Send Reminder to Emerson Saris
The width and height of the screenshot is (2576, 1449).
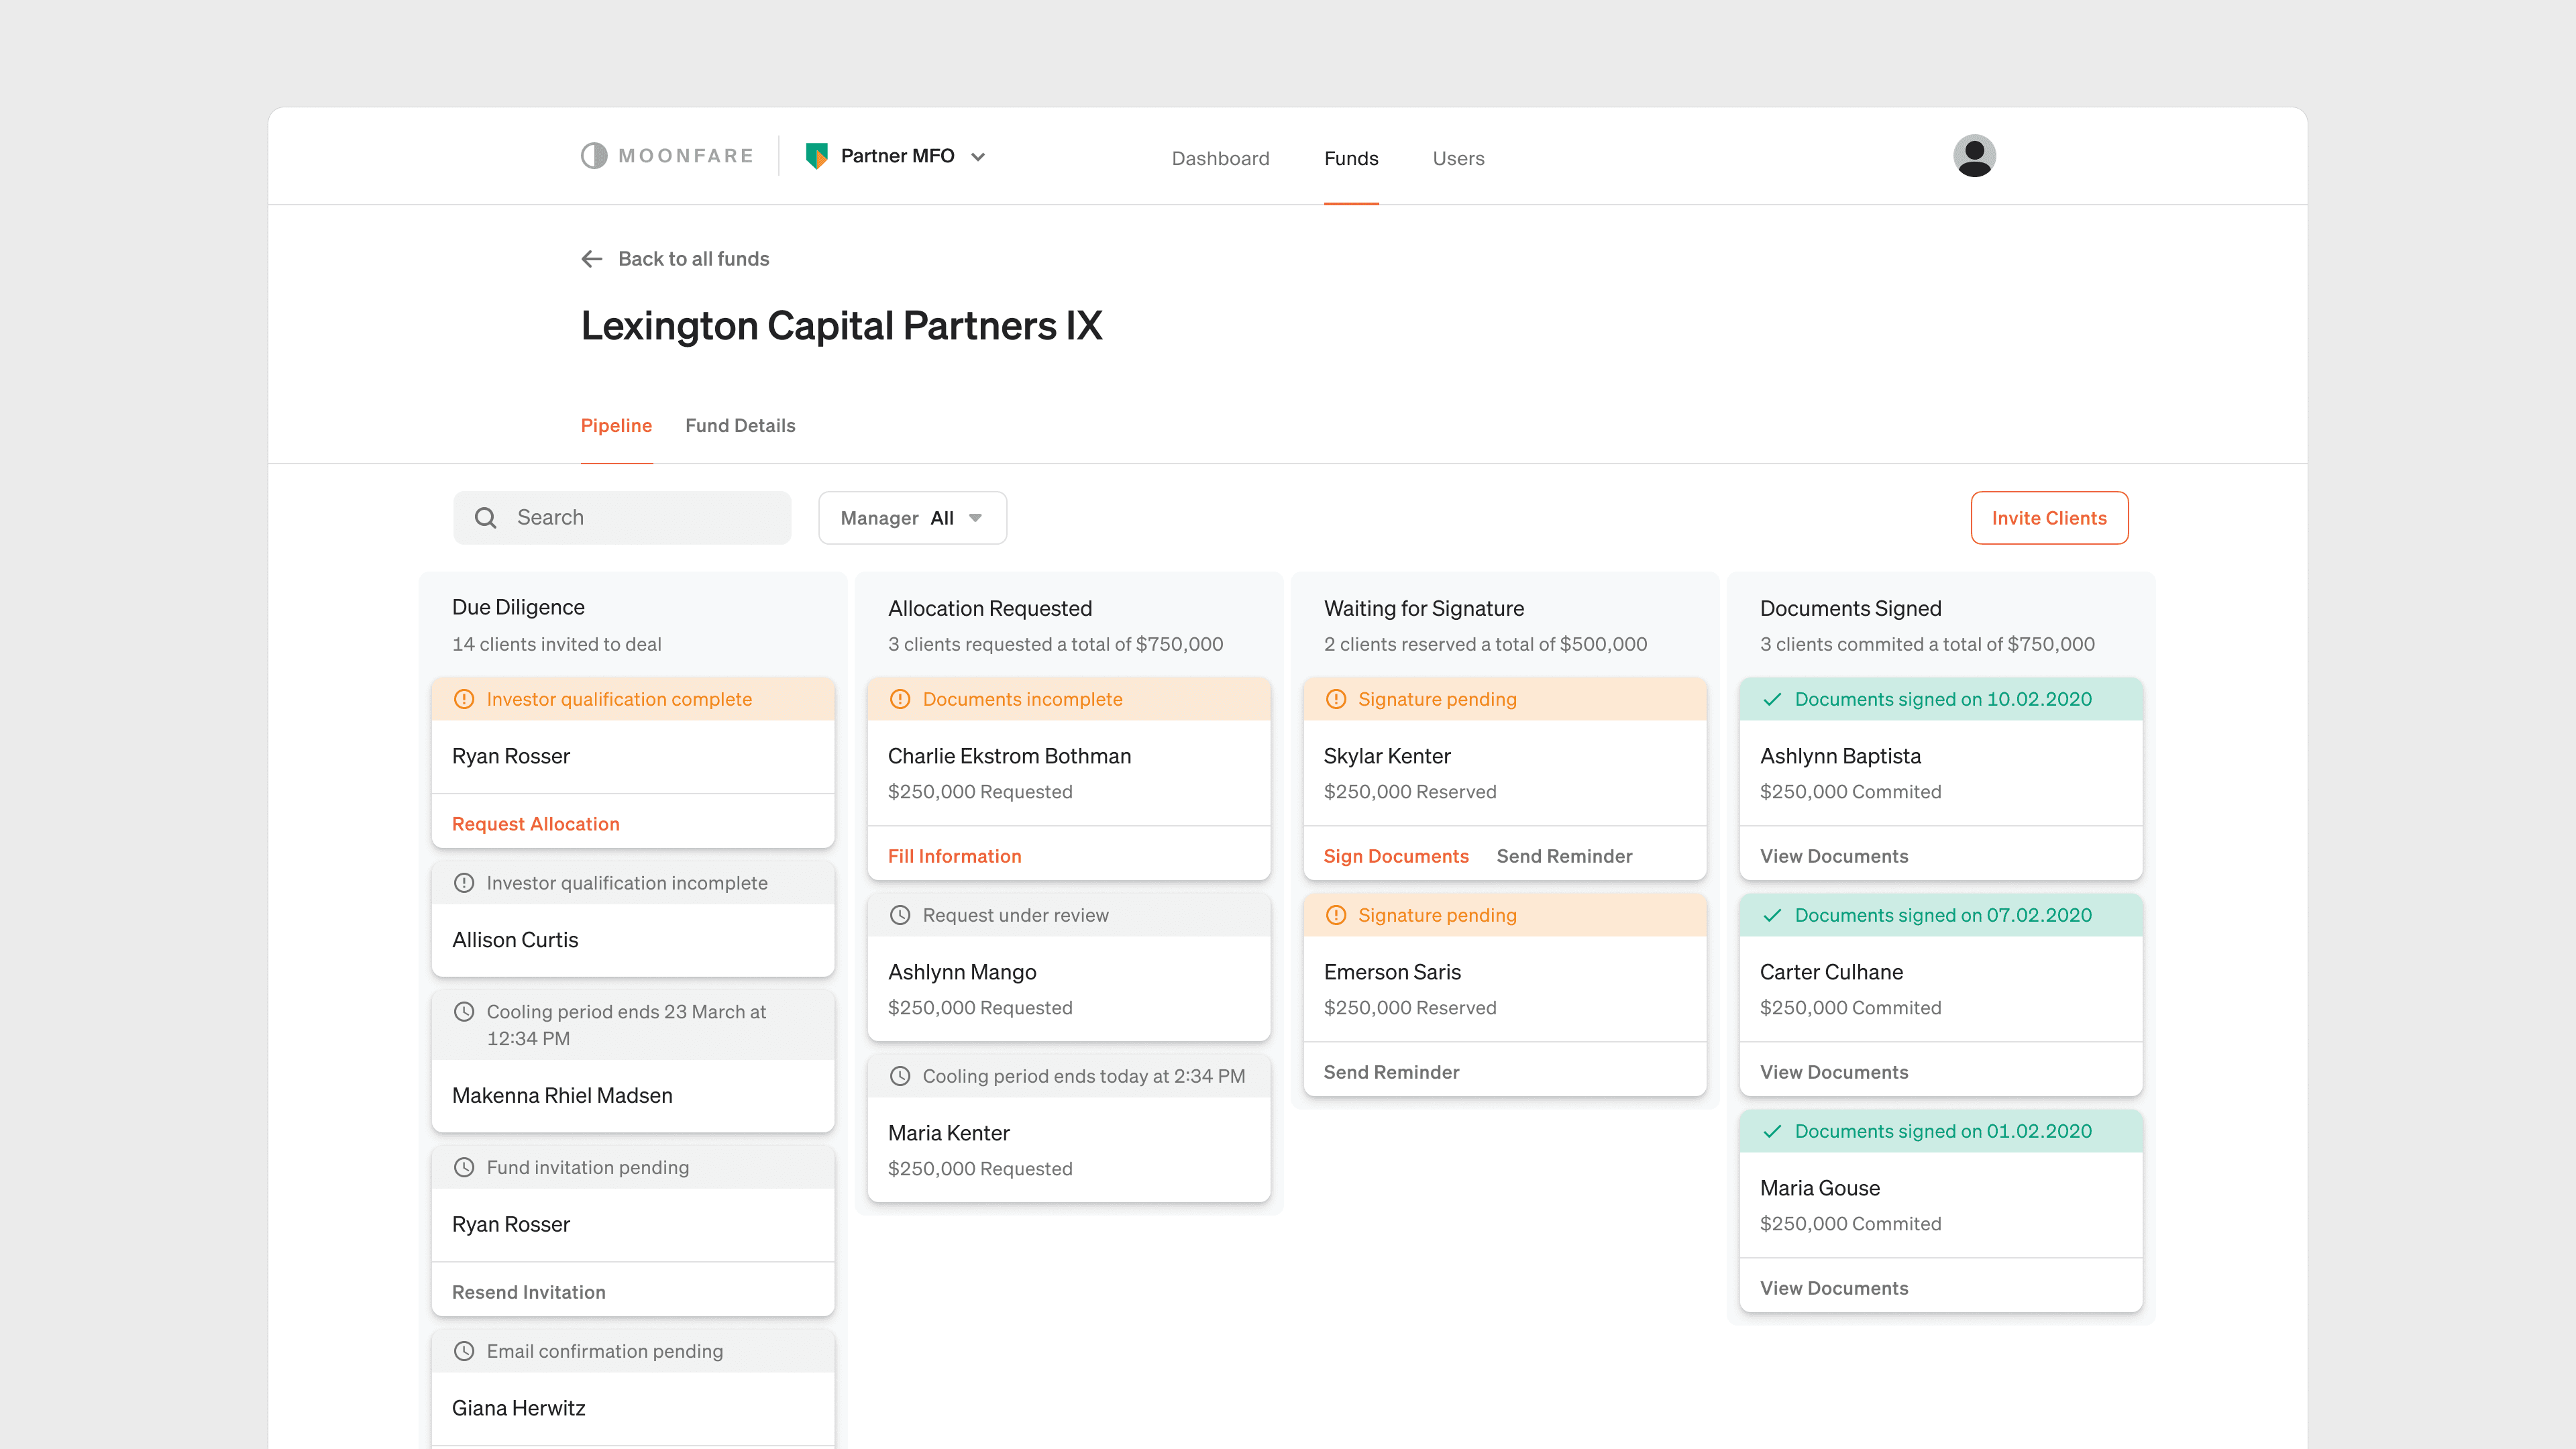(x=1391, y=1072)
